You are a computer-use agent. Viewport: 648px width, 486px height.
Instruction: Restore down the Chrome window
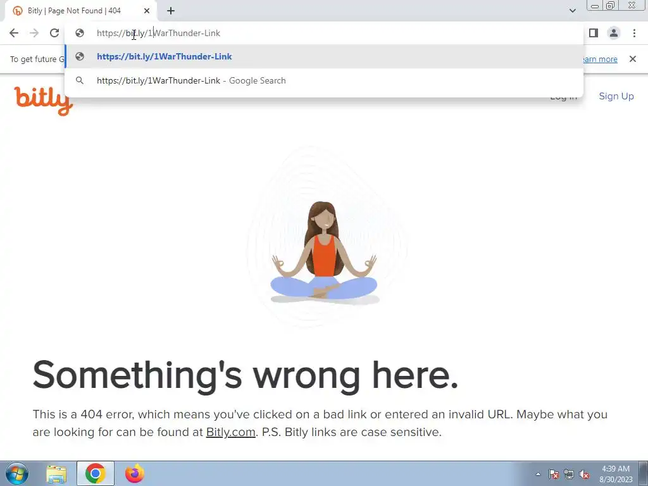click(x=610, y=5)
